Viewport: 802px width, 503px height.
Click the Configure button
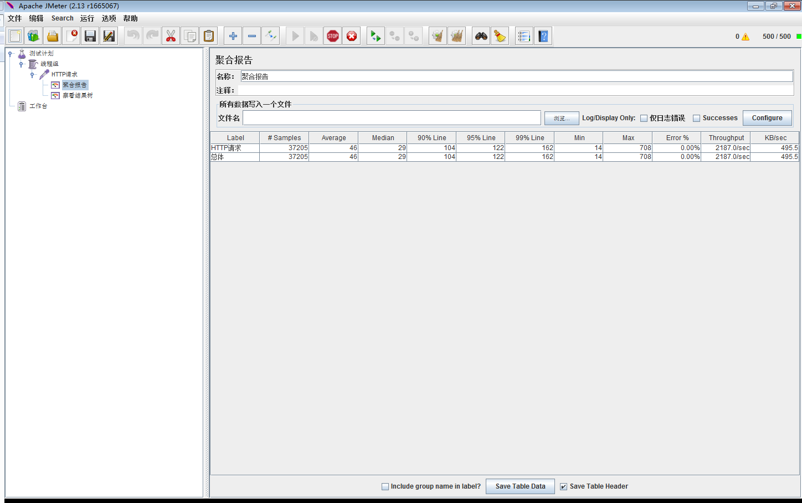point(767,118)
